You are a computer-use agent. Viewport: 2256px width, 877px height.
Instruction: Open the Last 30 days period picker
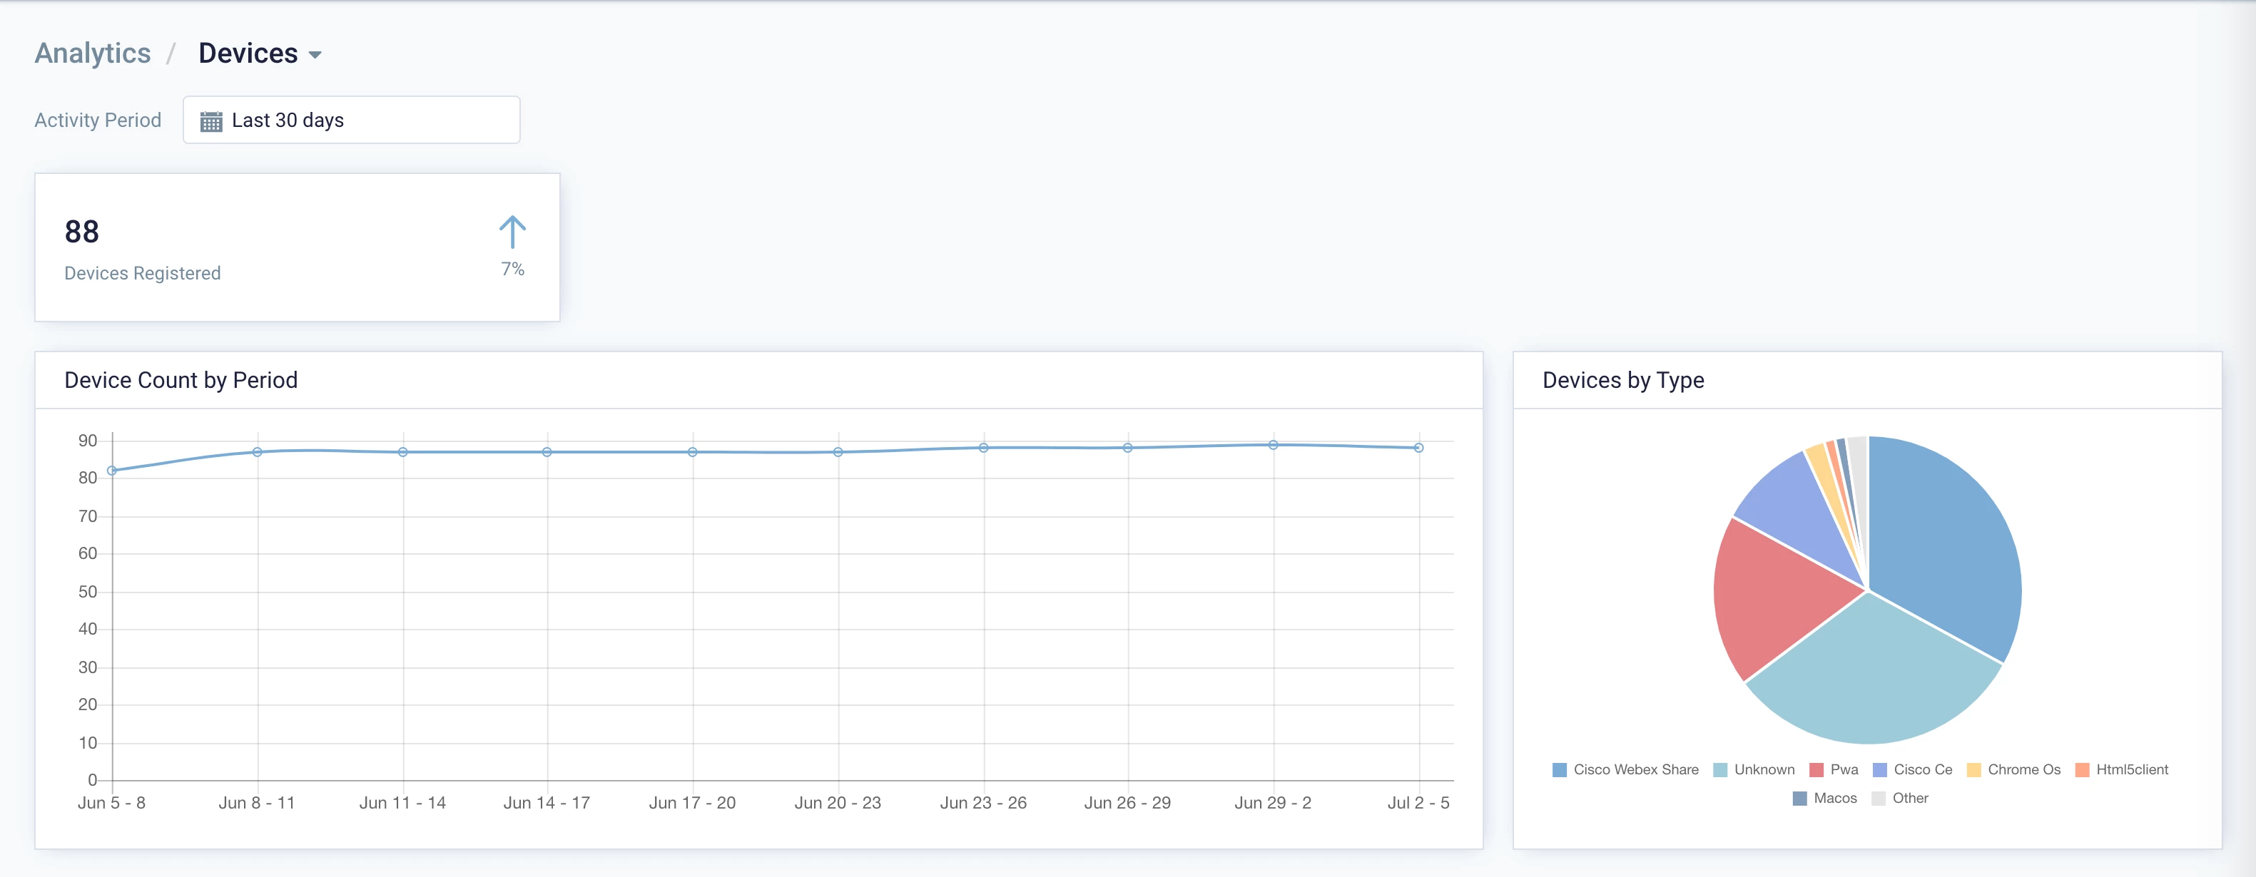(351, 120)
